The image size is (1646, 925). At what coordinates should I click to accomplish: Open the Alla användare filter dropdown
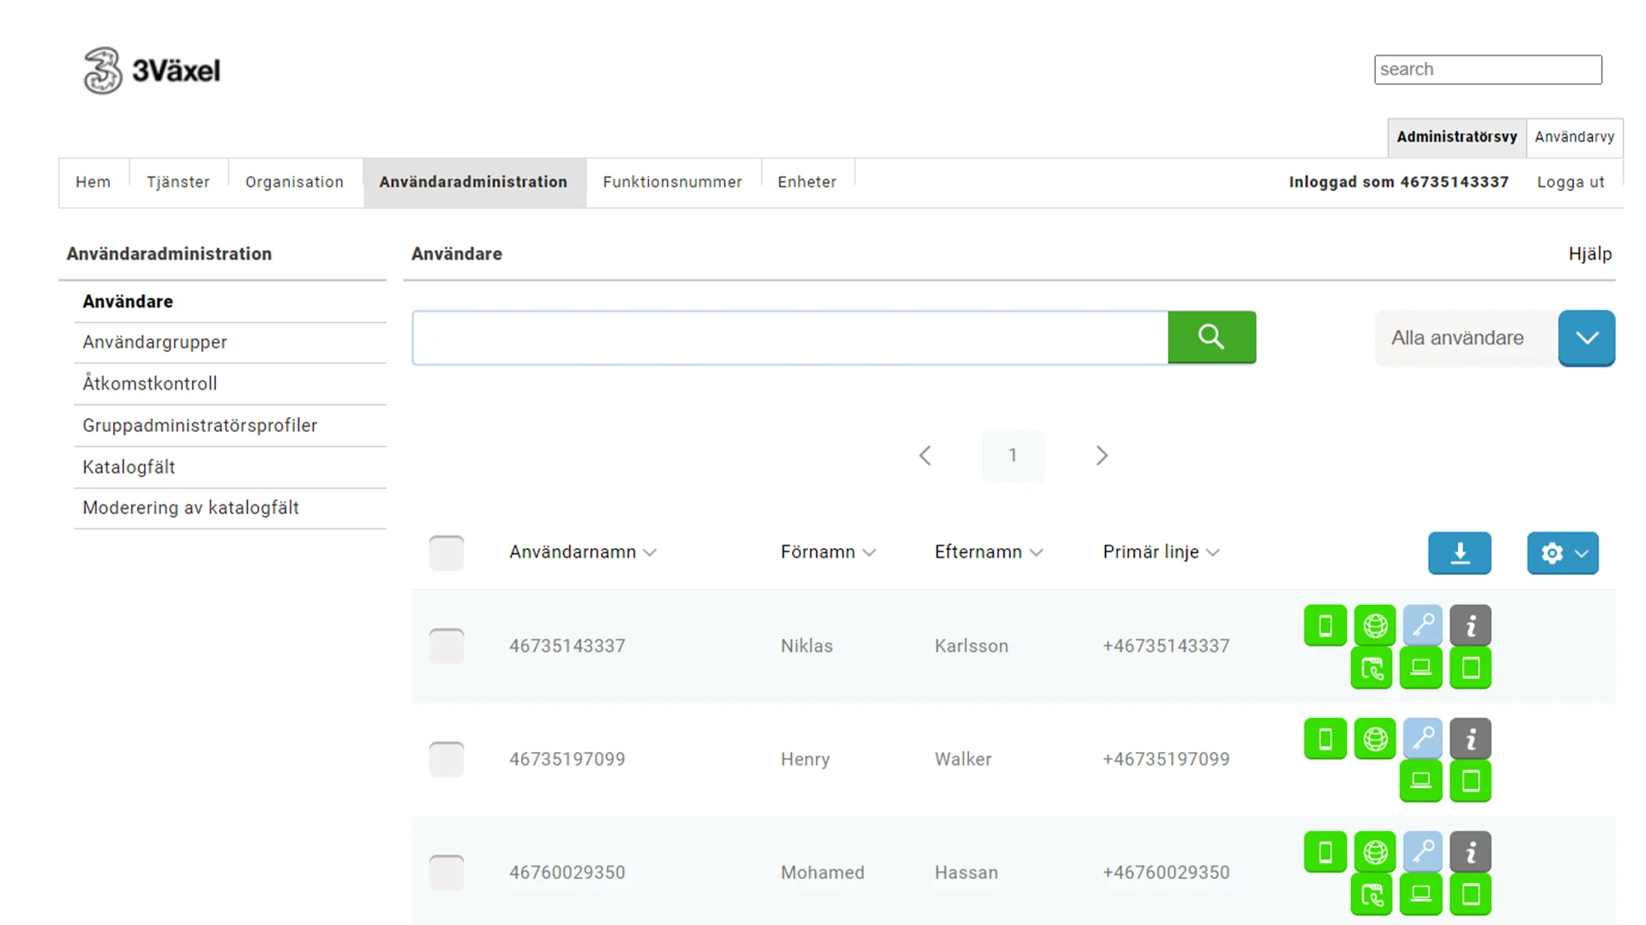tap(1586, 338)
